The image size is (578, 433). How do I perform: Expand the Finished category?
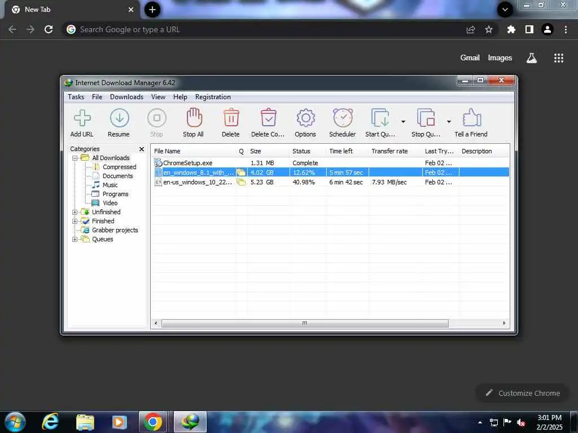[x=75, y=221]
